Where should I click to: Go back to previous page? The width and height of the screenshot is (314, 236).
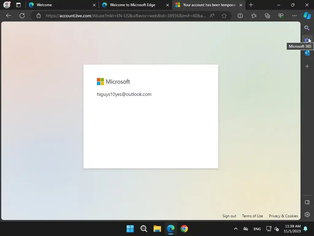[x=9, y=16]
